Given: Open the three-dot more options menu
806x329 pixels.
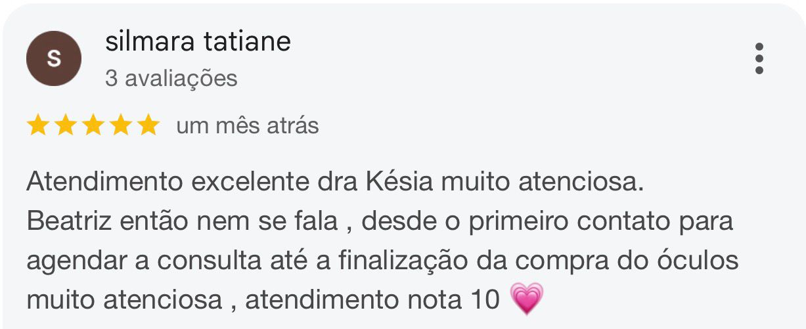Looking at the screenshot, I should [759, 58].
